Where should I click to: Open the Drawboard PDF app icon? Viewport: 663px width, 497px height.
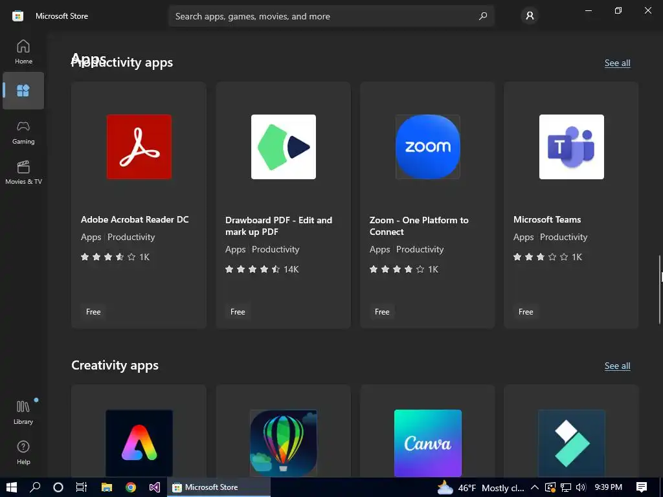pos(284,147)
